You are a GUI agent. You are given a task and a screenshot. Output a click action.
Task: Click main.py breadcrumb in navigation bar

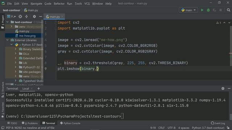tap(31, 10)
